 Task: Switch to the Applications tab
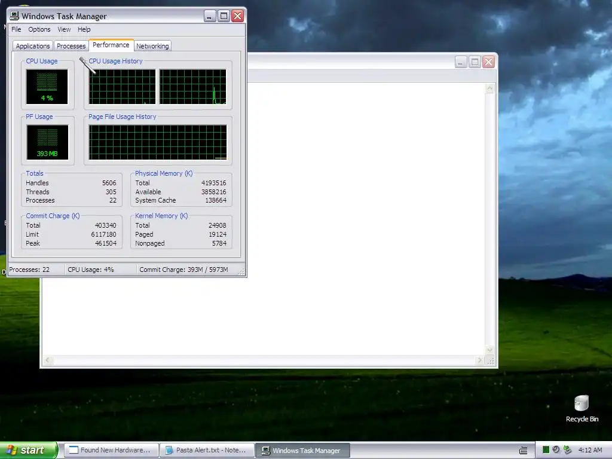click(33, 46)
